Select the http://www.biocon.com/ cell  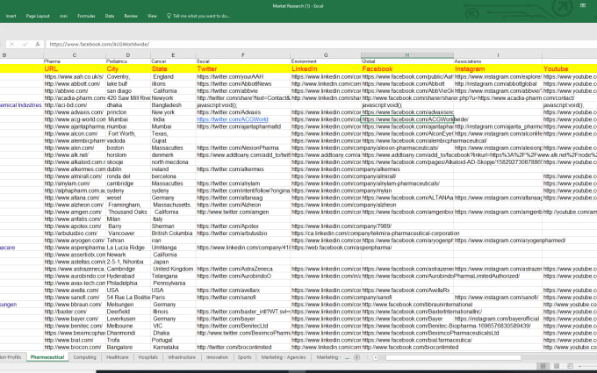click(x=75, y=348)
